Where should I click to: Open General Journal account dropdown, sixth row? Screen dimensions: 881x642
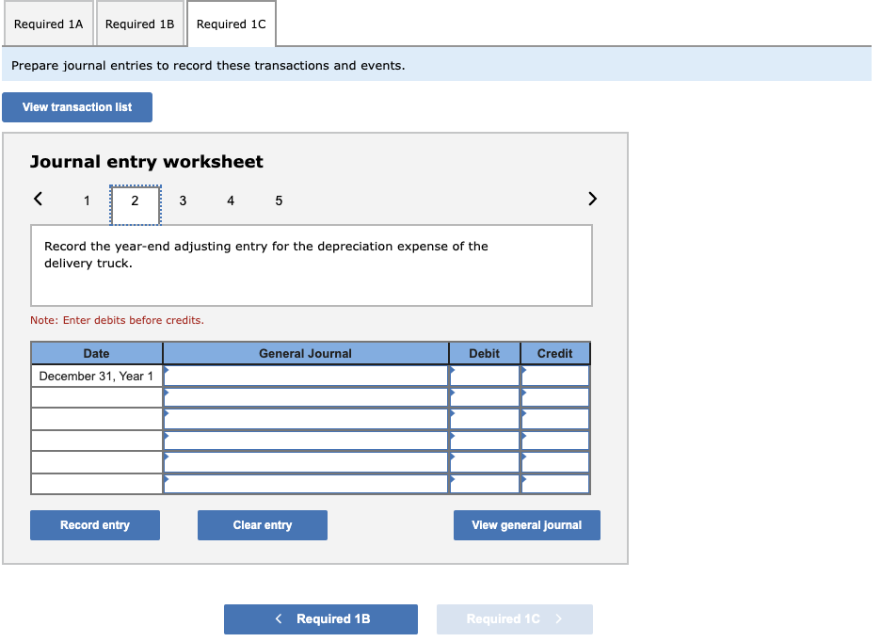click(306, 484)
